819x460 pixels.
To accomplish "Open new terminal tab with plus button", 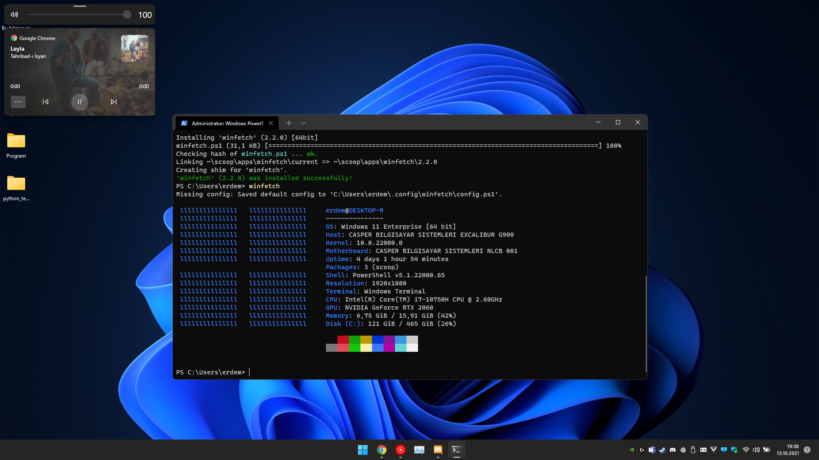I will point(289,123).
